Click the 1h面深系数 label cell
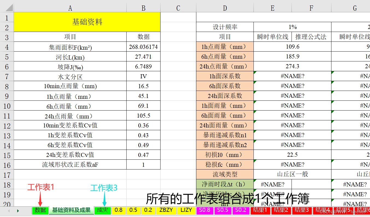The image size is (370, 217). click(x=225, y=76)
